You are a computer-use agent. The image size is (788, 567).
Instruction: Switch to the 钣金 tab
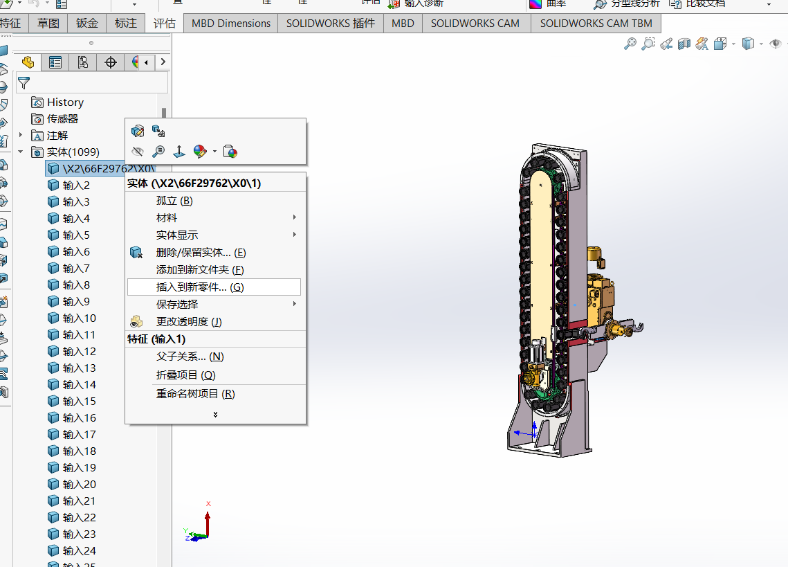click(x=87, y=23)
